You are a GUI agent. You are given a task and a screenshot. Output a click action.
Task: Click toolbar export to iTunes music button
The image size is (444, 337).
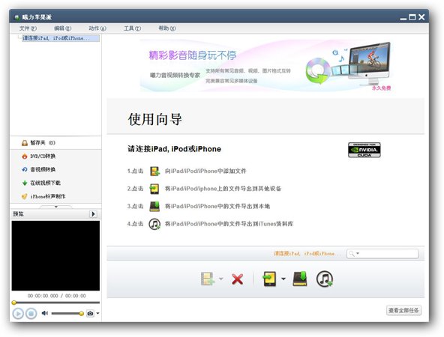coord(325,279)
